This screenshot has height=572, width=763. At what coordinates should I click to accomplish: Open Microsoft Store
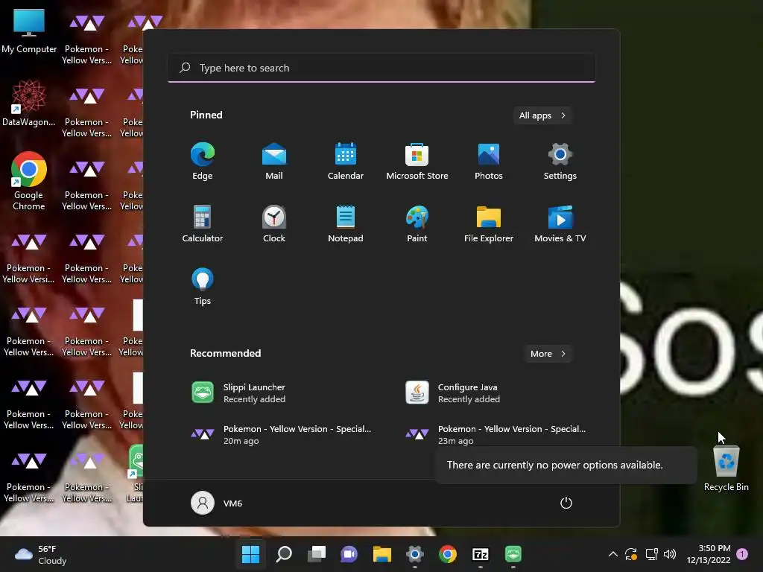pyautogui.click(x=417, y=162)
